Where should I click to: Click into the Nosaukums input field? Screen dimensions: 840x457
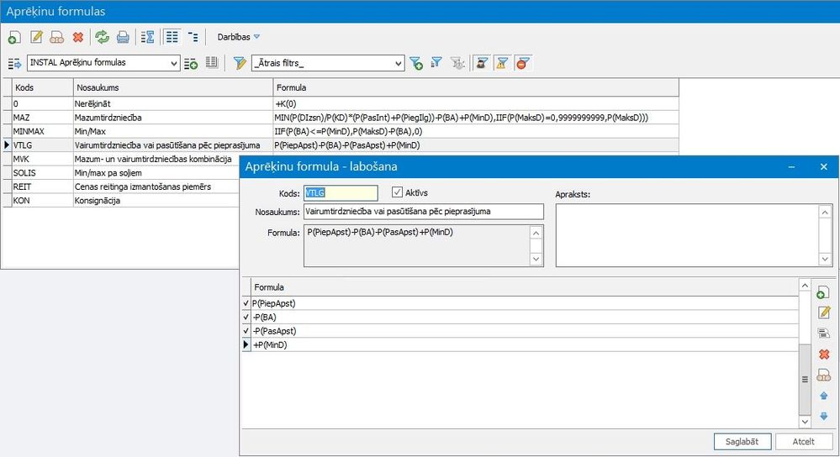click(x=423, y=212)
